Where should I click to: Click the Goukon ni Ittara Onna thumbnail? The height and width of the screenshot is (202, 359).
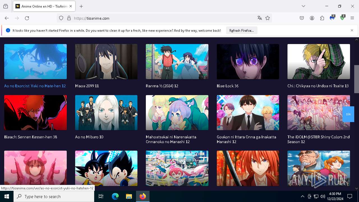coord(248,113)
